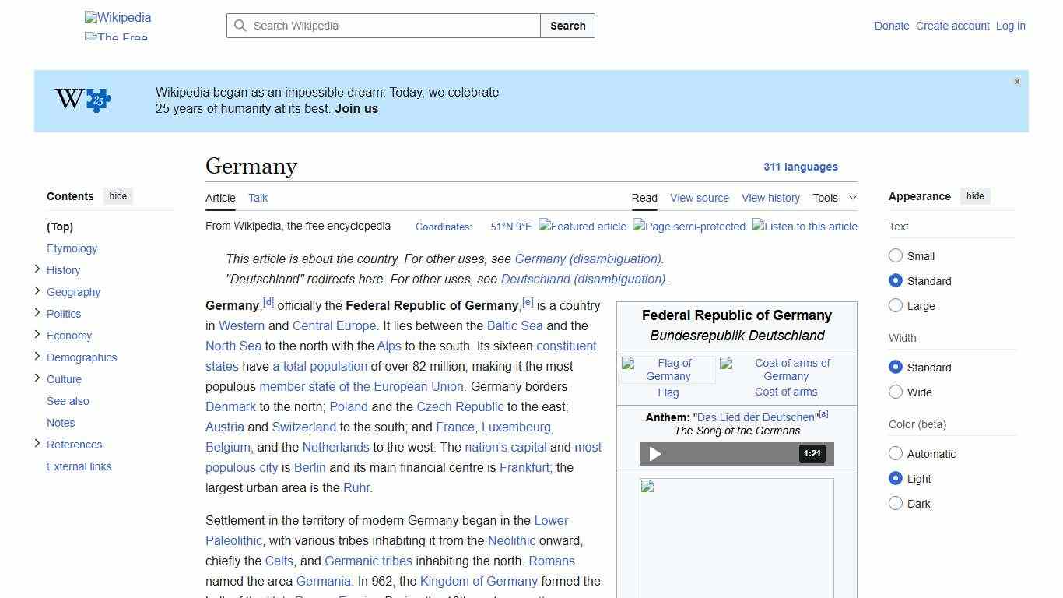Open the Listen to this article audio icon
This screenshot has width=1063, height=598.
click(x=804, y=227)
